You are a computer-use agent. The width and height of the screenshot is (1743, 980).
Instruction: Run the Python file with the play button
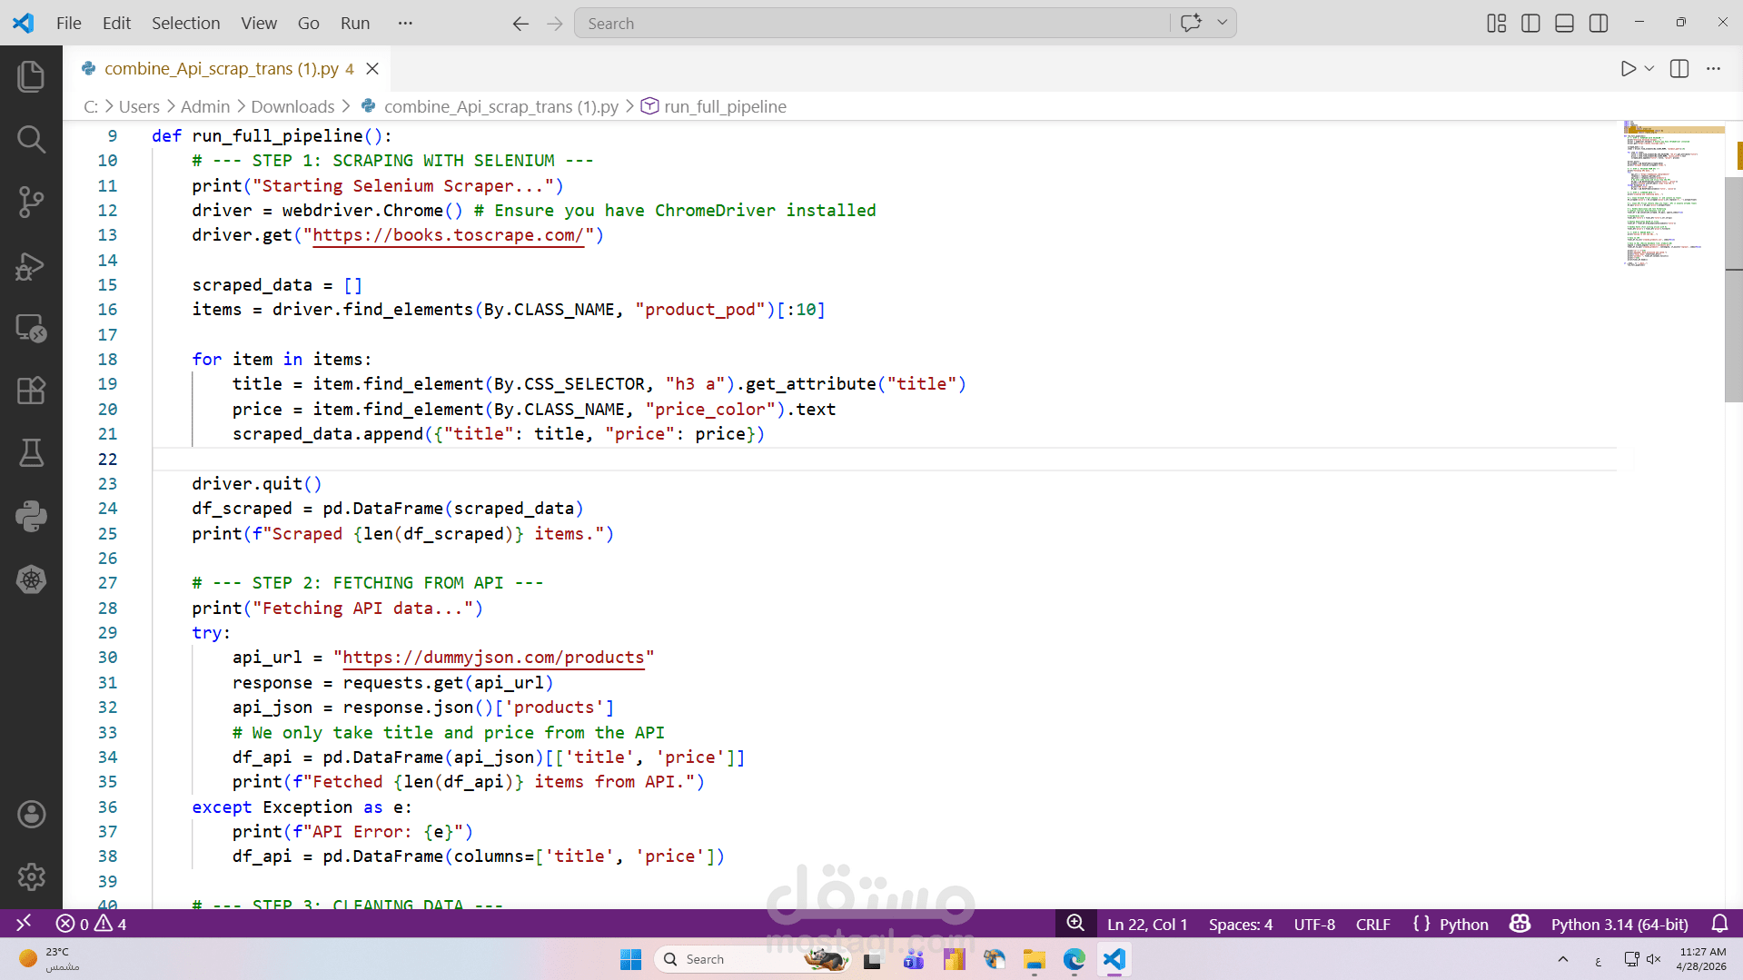(x=1629, y=69)
